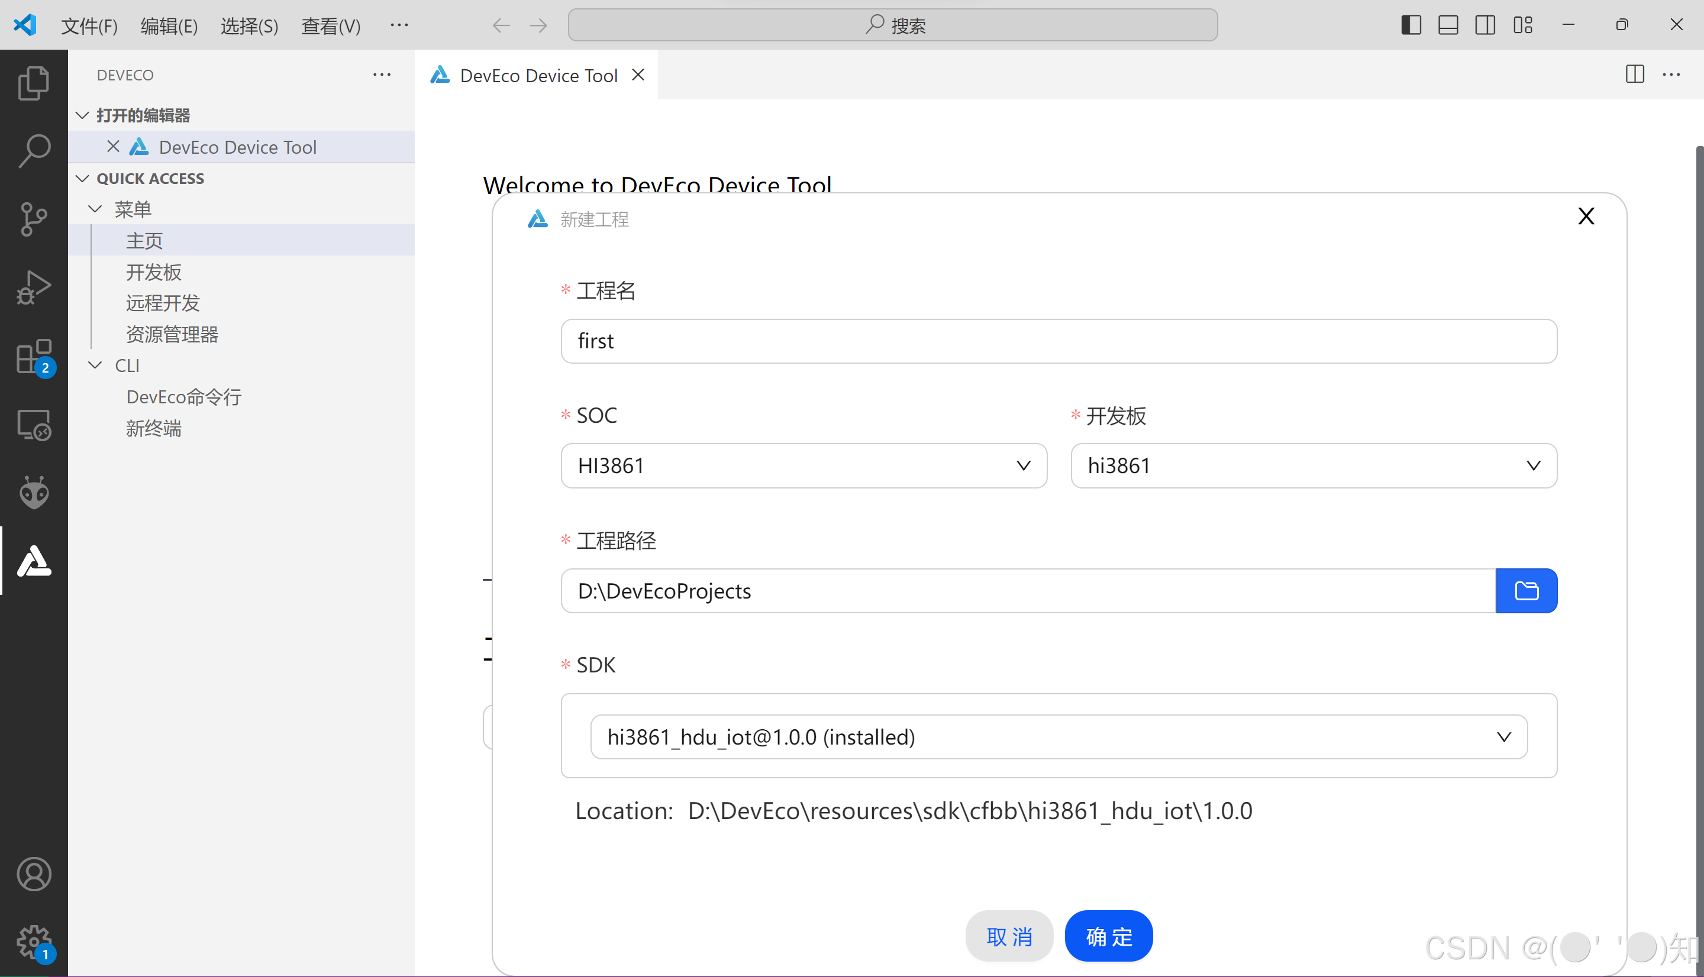
Task: Open Extensions view with badge
Action: coord(34,356)
